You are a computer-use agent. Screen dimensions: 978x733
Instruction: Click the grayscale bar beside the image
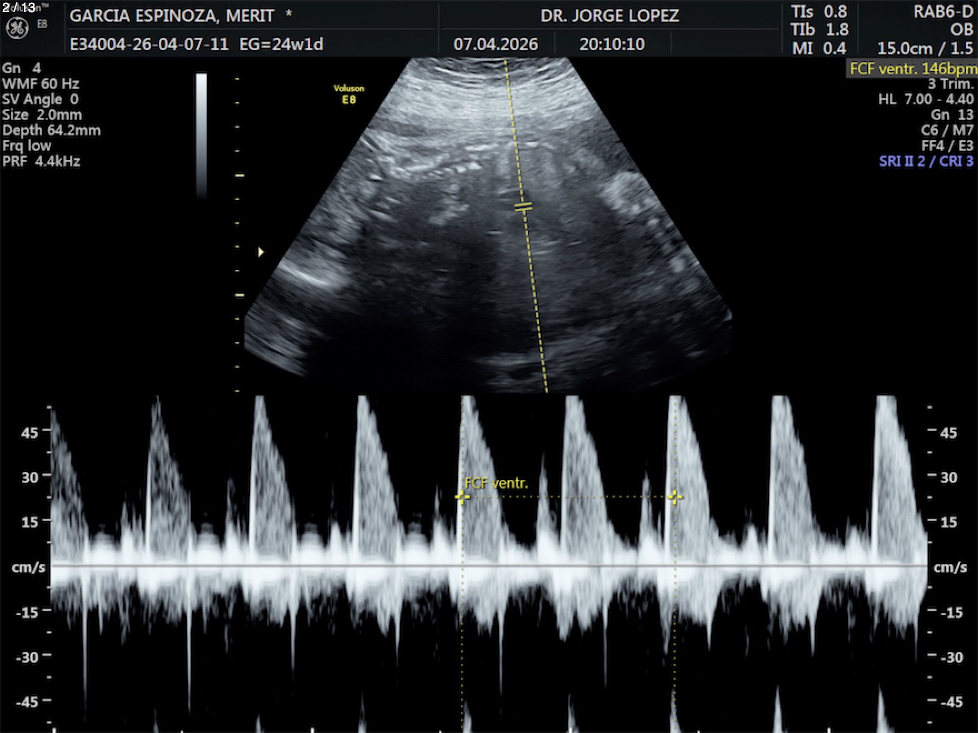(201, 135)
